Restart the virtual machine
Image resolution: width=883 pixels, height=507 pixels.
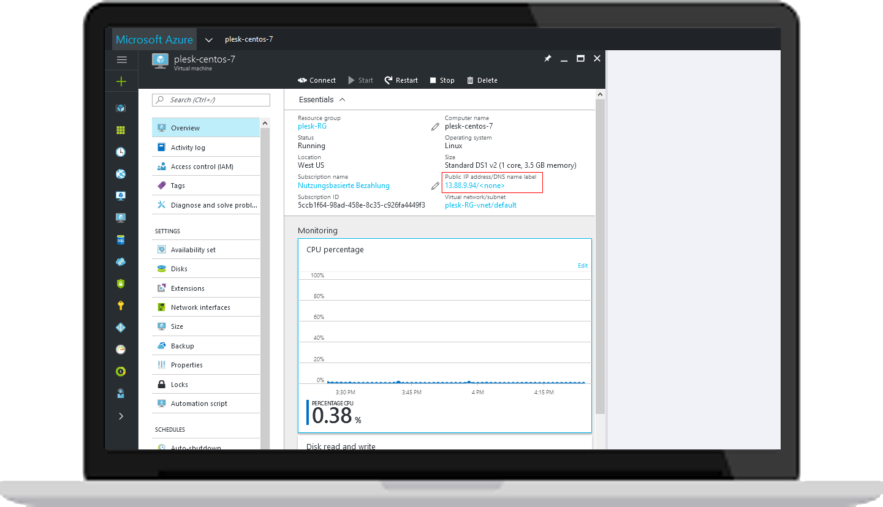coord(401,80)
